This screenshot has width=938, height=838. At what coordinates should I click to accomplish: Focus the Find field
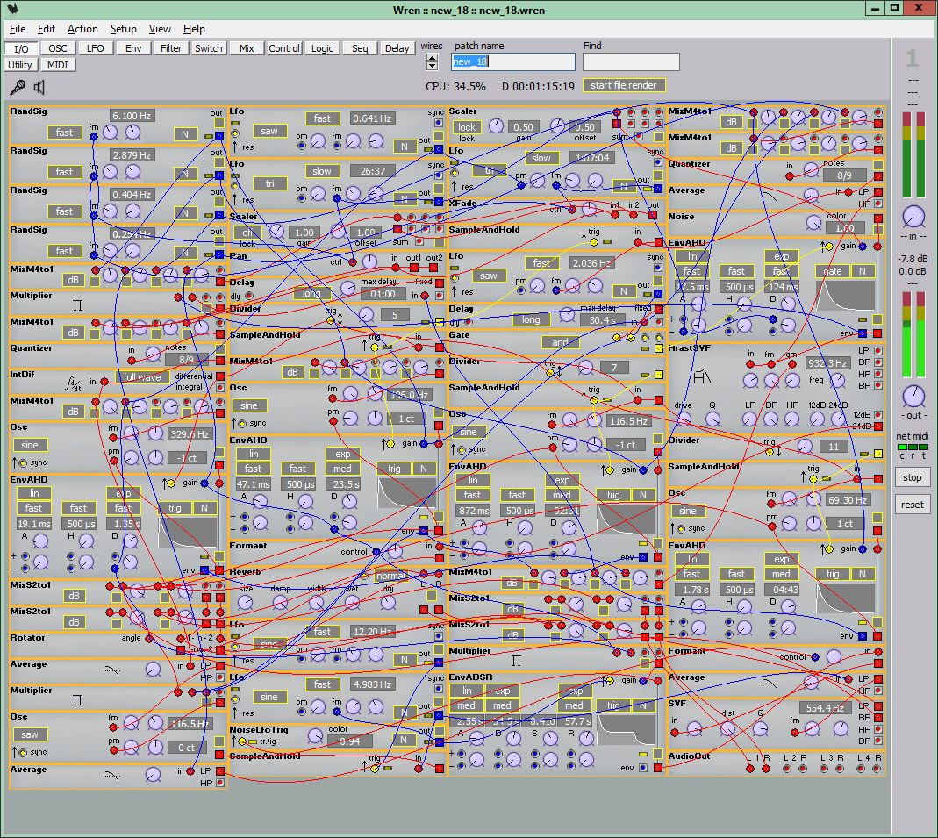[x=631, y=61]
